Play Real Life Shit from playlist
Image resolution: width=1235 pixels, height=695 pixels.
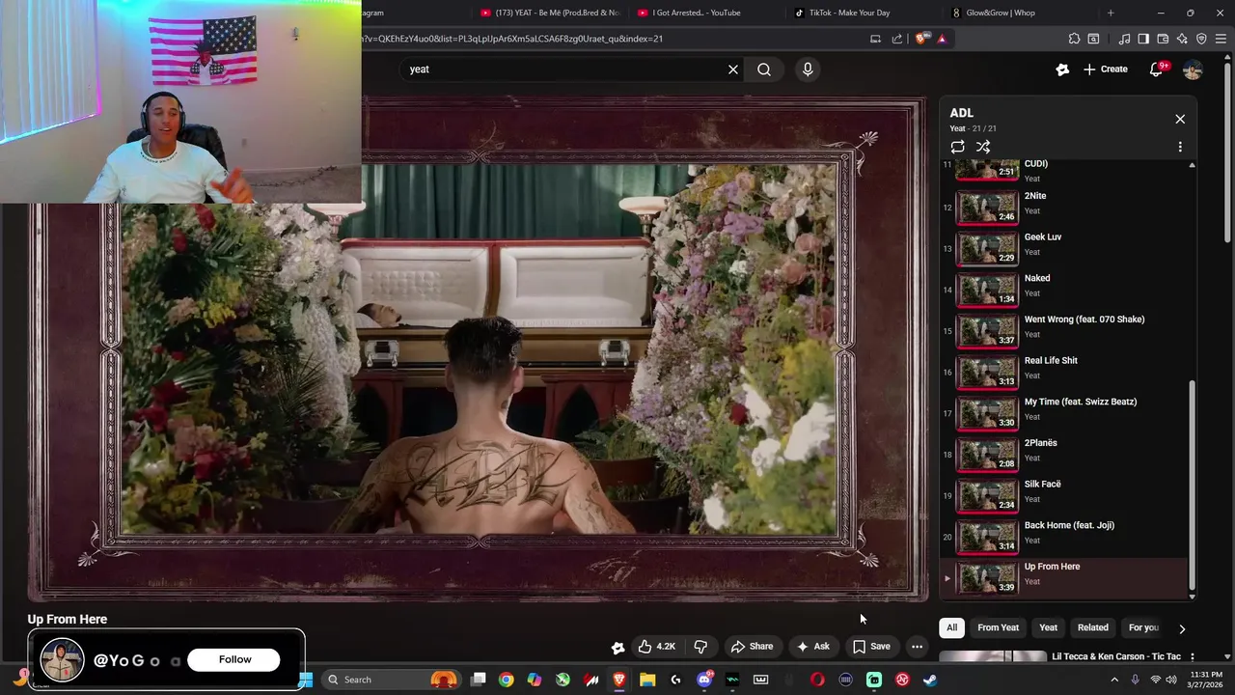[1065, 372]
